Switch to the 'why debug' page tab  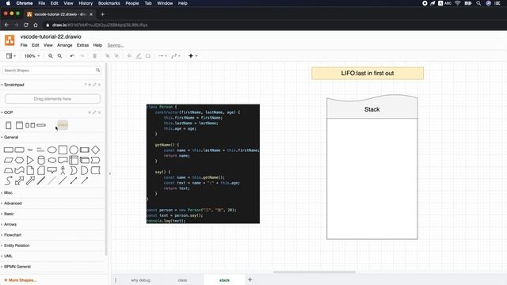point(140,280)
